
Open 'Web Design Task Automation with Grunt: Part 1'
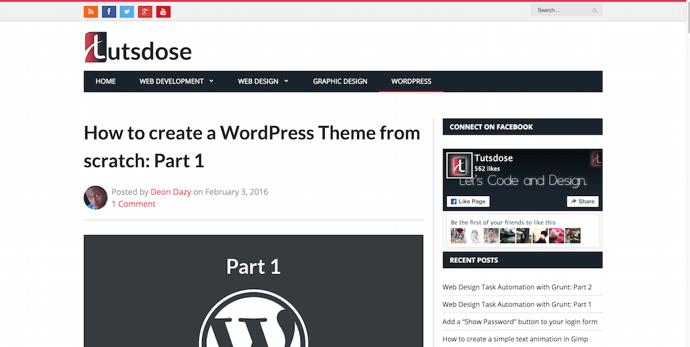517,305
